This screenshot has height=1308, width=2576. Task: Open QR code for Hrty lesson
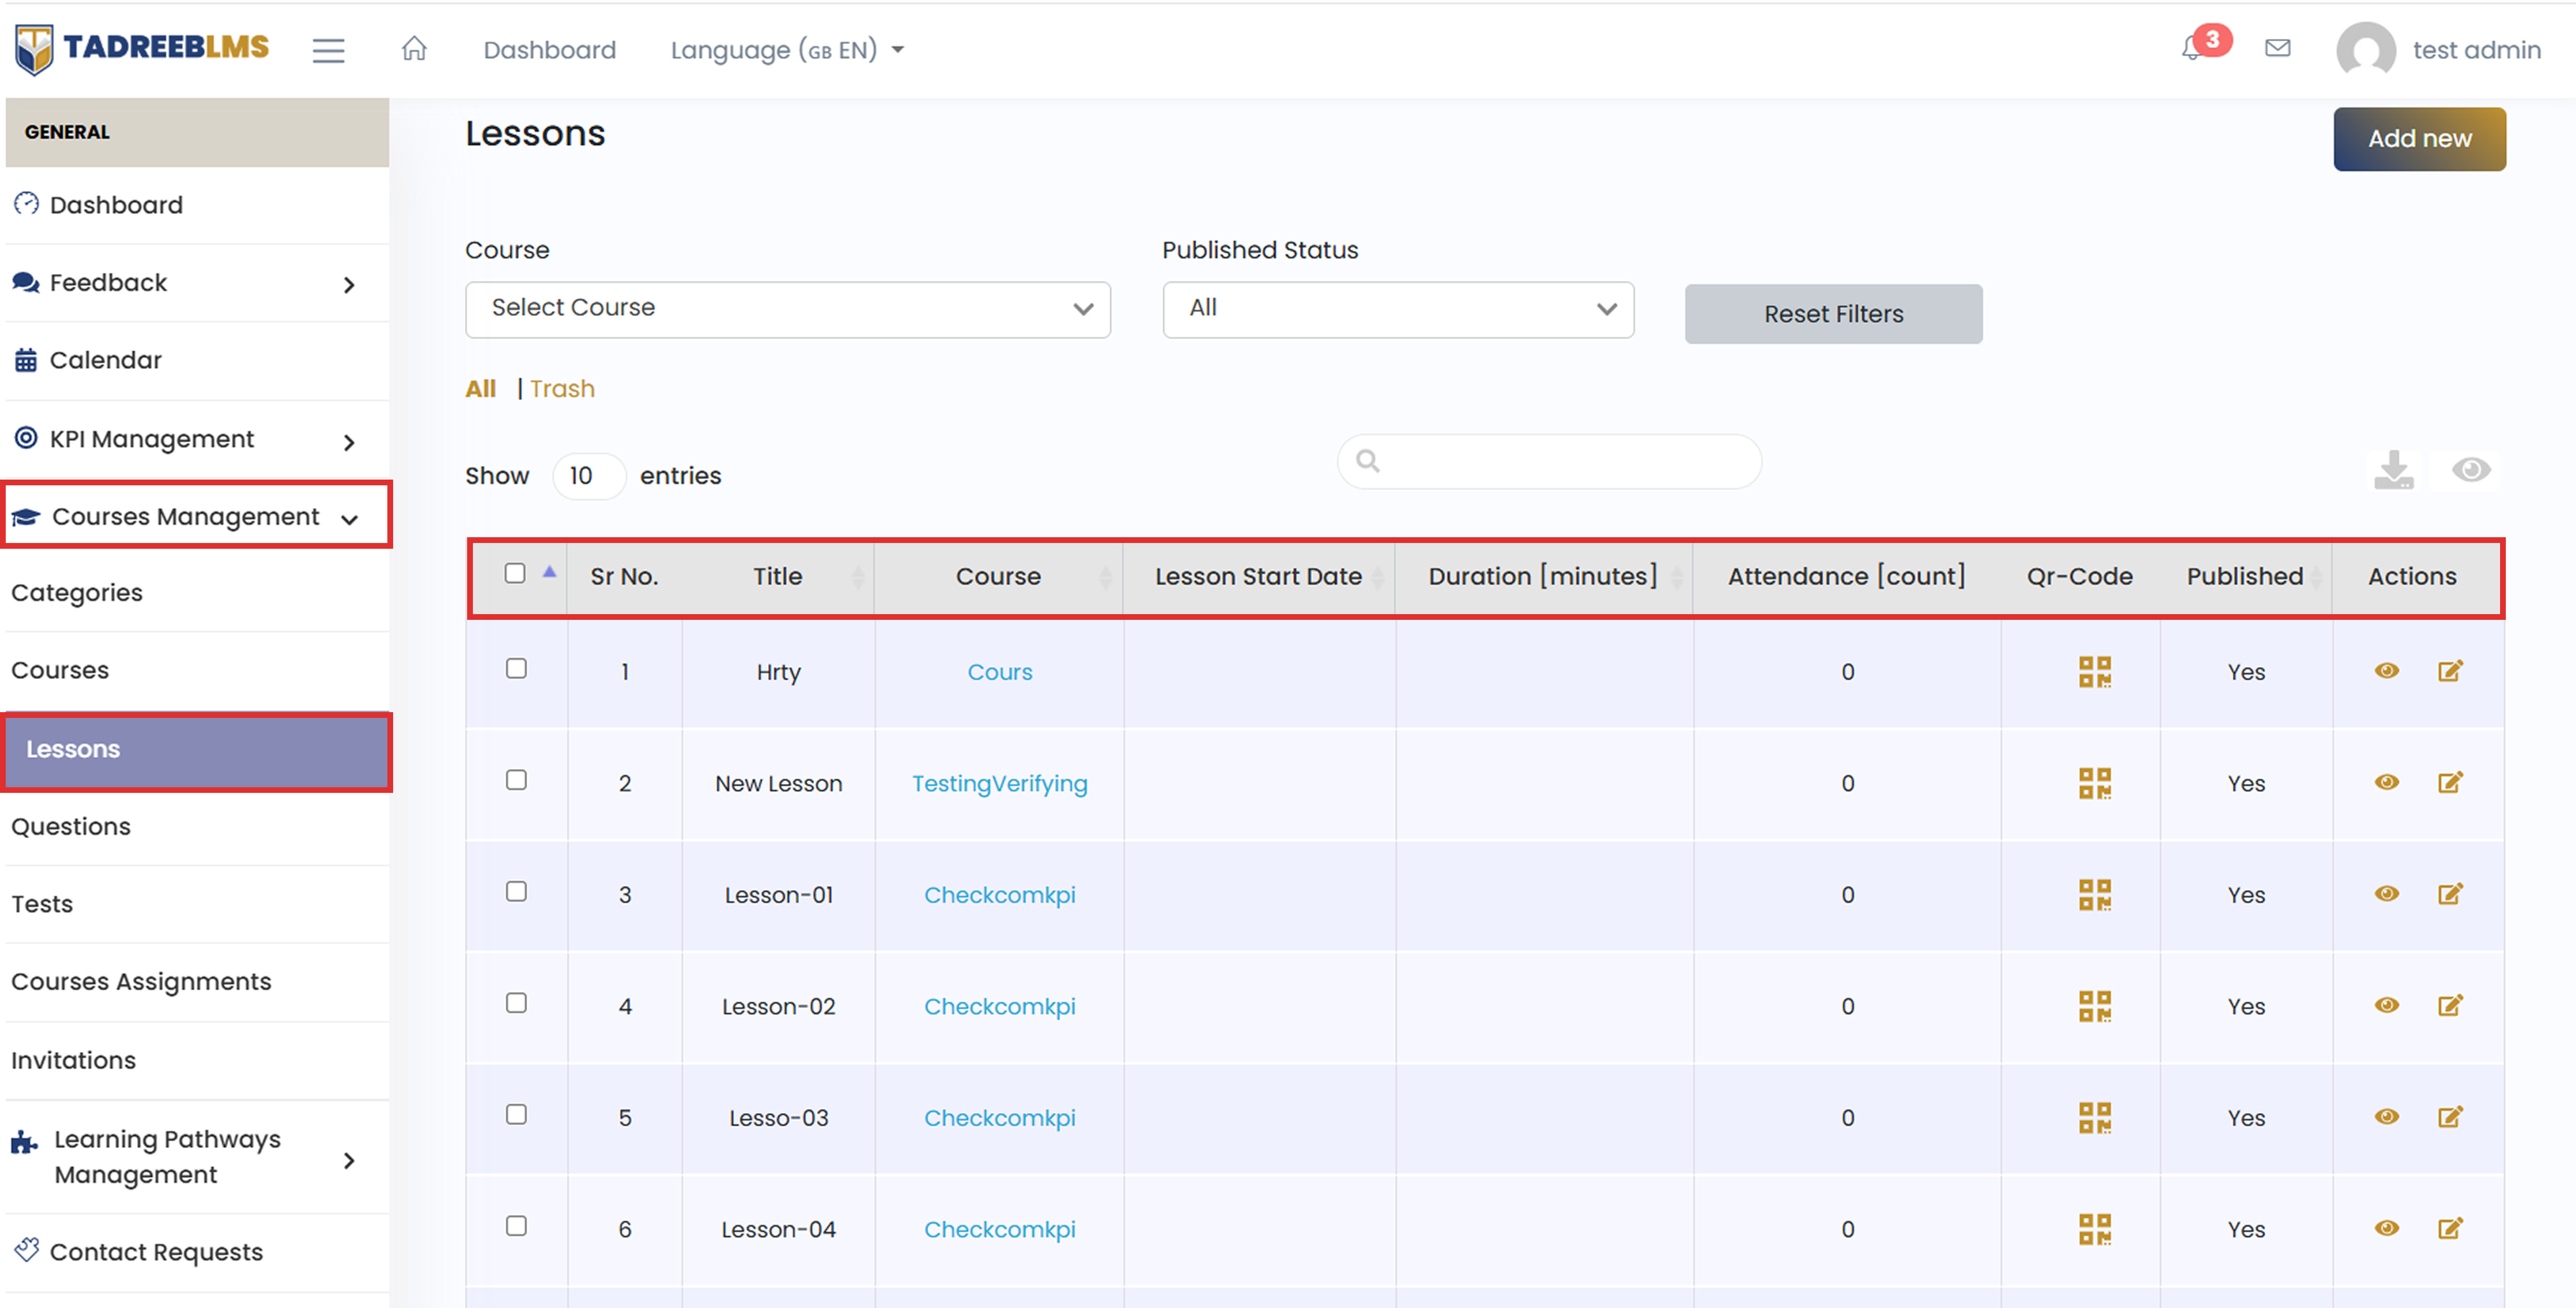2094,672
